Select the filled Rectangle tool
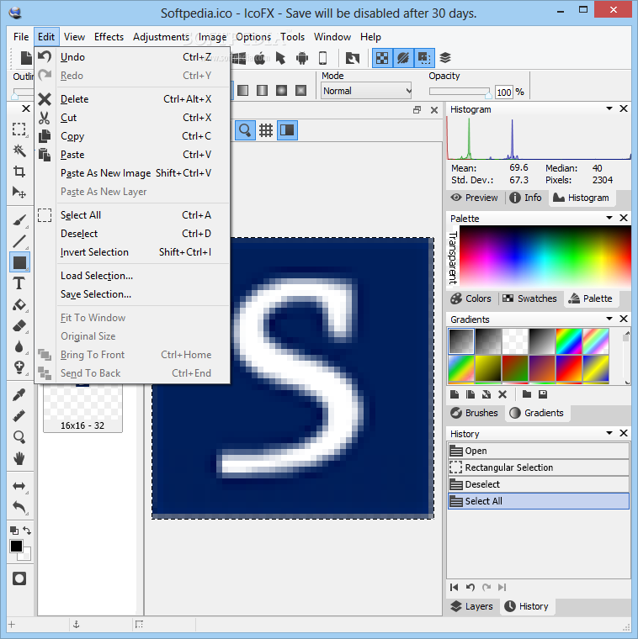This screenshot has width=638, height=639. 19,262
